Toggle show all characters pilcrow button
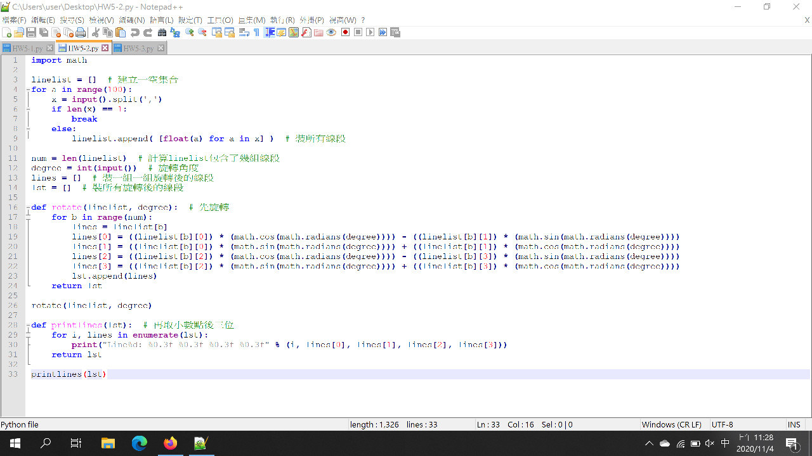Image resolution: width=812 pixels, height=456 pixels. 256,32
